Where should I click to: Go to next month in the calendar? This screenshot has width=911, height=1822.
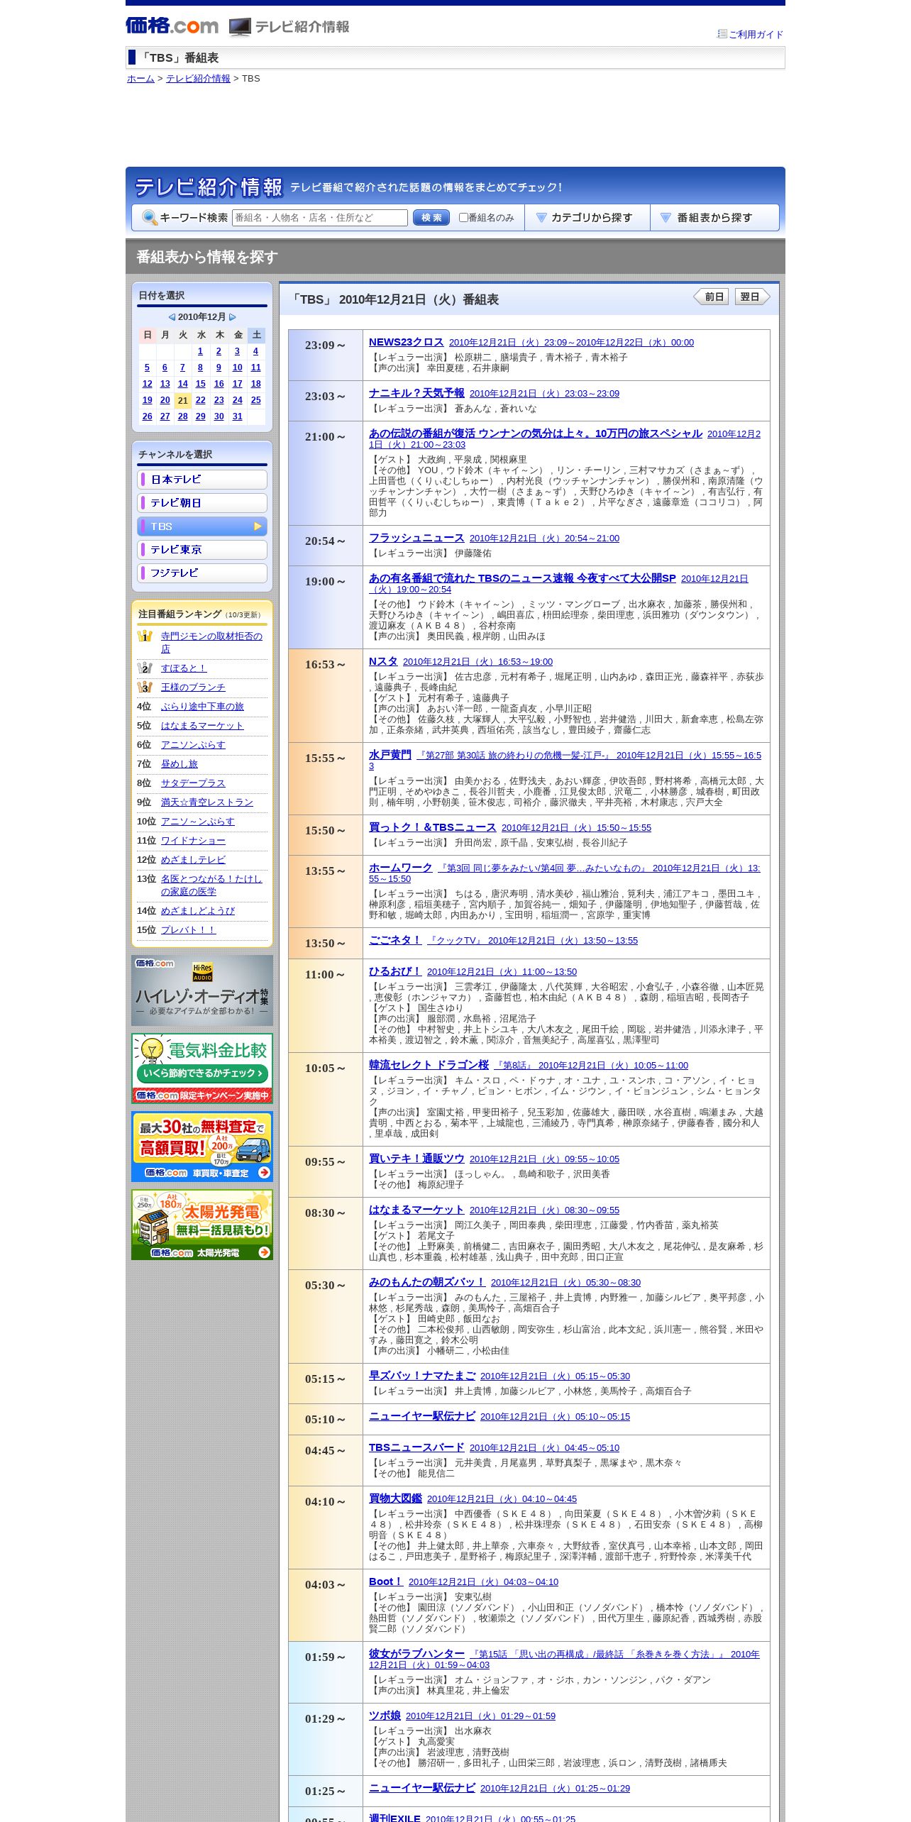tap(233, 317)
